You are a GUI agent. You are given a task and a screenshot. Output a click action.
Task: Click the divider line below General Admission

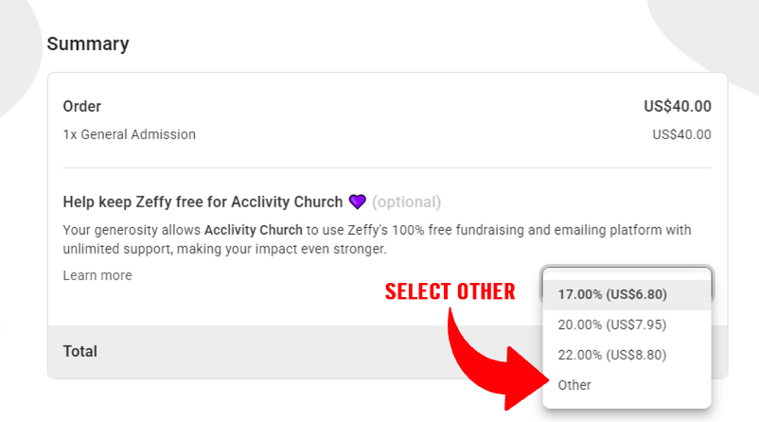(x=387, y=167)
